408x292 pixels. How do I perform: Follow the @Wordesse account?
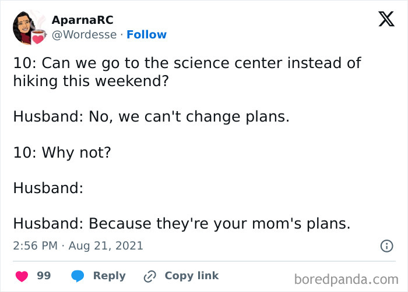(146, 35)
